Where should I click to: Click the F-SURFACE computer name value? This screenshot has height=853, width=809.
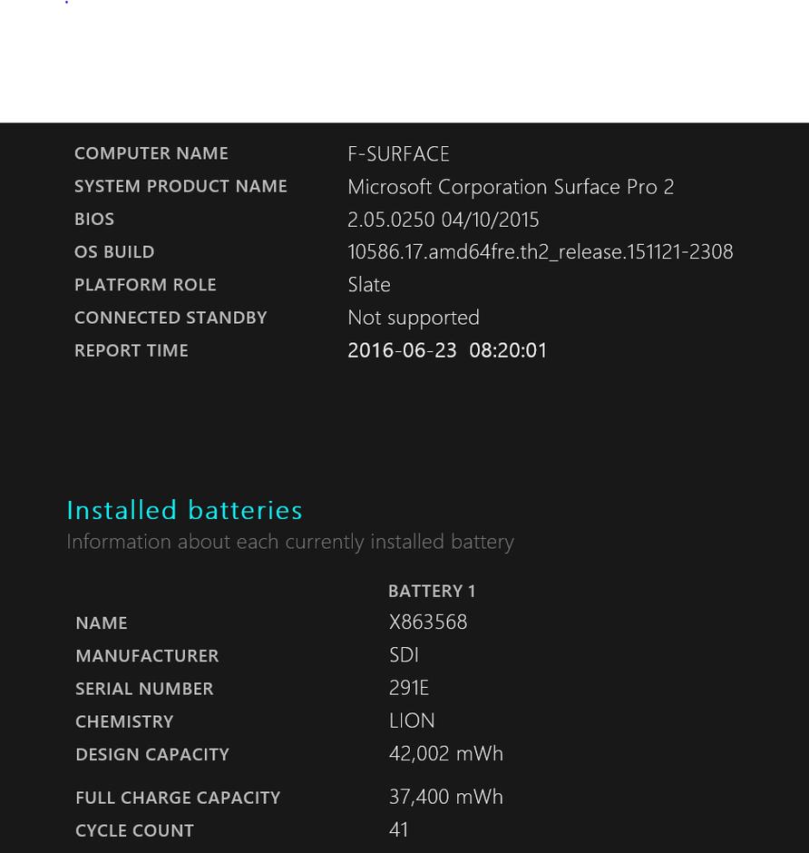pos(398,154)
